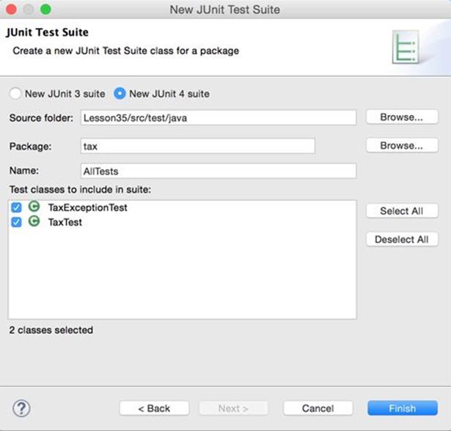451x431 pixels.
Task: Click the class icon beside TaxExceptionTest
Action: point(34,207)
